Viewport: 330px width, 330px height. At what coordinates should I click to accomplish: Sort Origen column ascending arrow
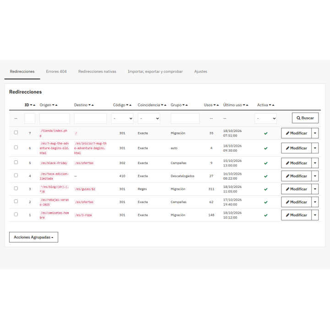tap(56, 105)
